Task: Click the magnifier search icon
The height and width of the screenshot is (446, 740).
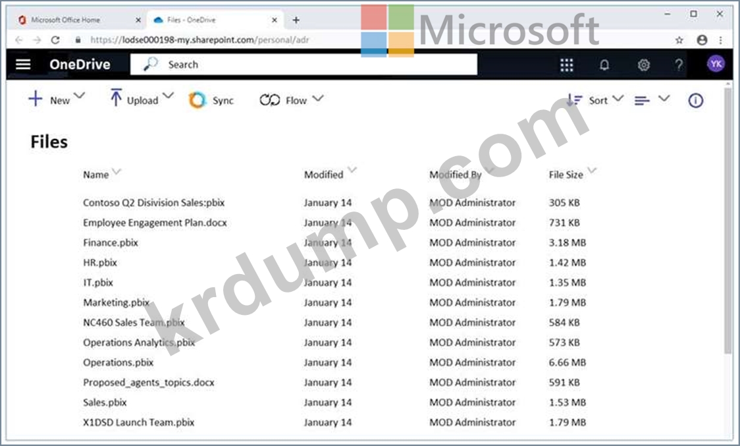Action: pos(150,64)
